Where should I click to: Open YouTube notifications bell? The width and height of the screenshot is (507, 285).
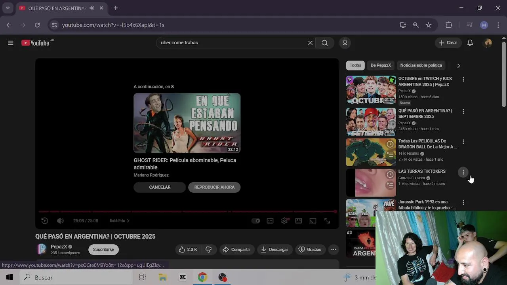470,43
